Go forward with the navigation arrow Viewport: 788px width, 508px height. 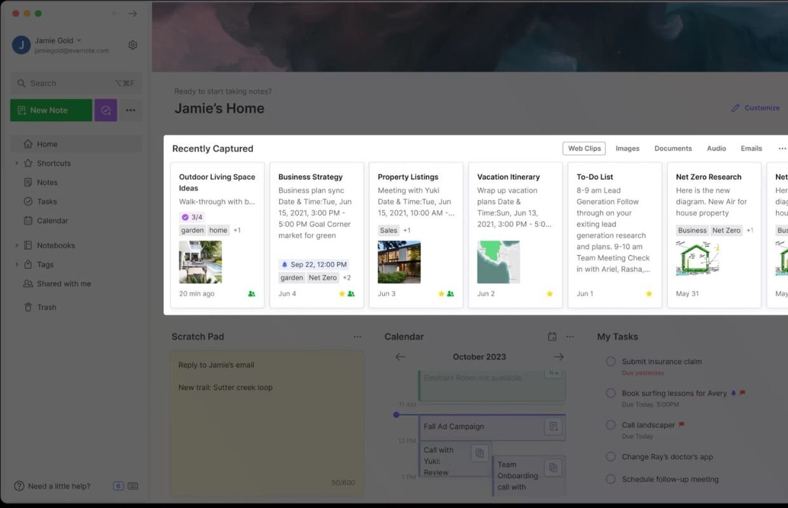[132, 13]
